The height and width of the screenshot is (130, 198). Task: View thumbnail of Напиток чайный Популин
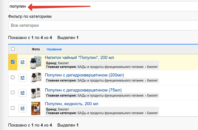click(x=36, y=62)
